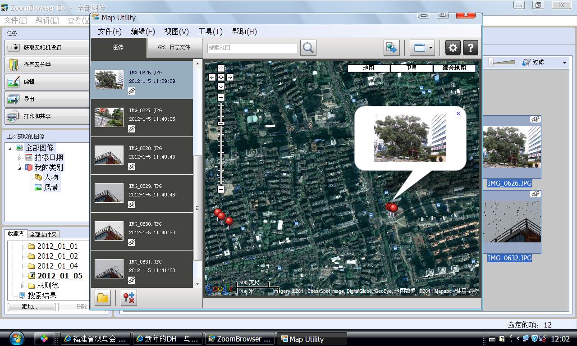Expand the 林则徐 folder node
This screenshot has height=346, width=577.
tap(23, 286)
